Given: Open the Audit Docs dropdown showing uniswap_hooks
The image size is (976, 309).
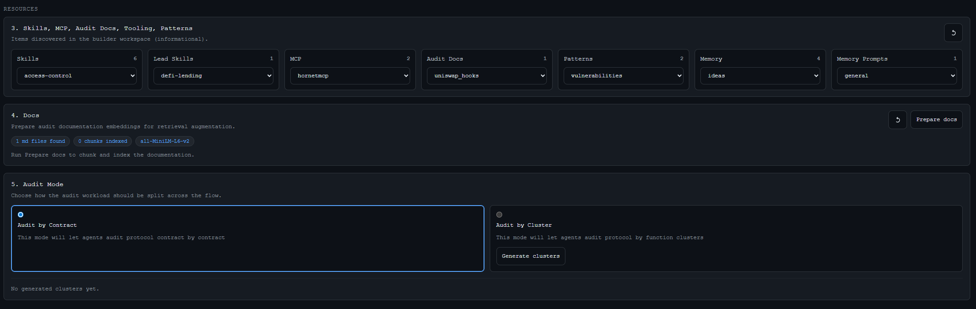Looking at the screenshot, I should pos(487,76).
